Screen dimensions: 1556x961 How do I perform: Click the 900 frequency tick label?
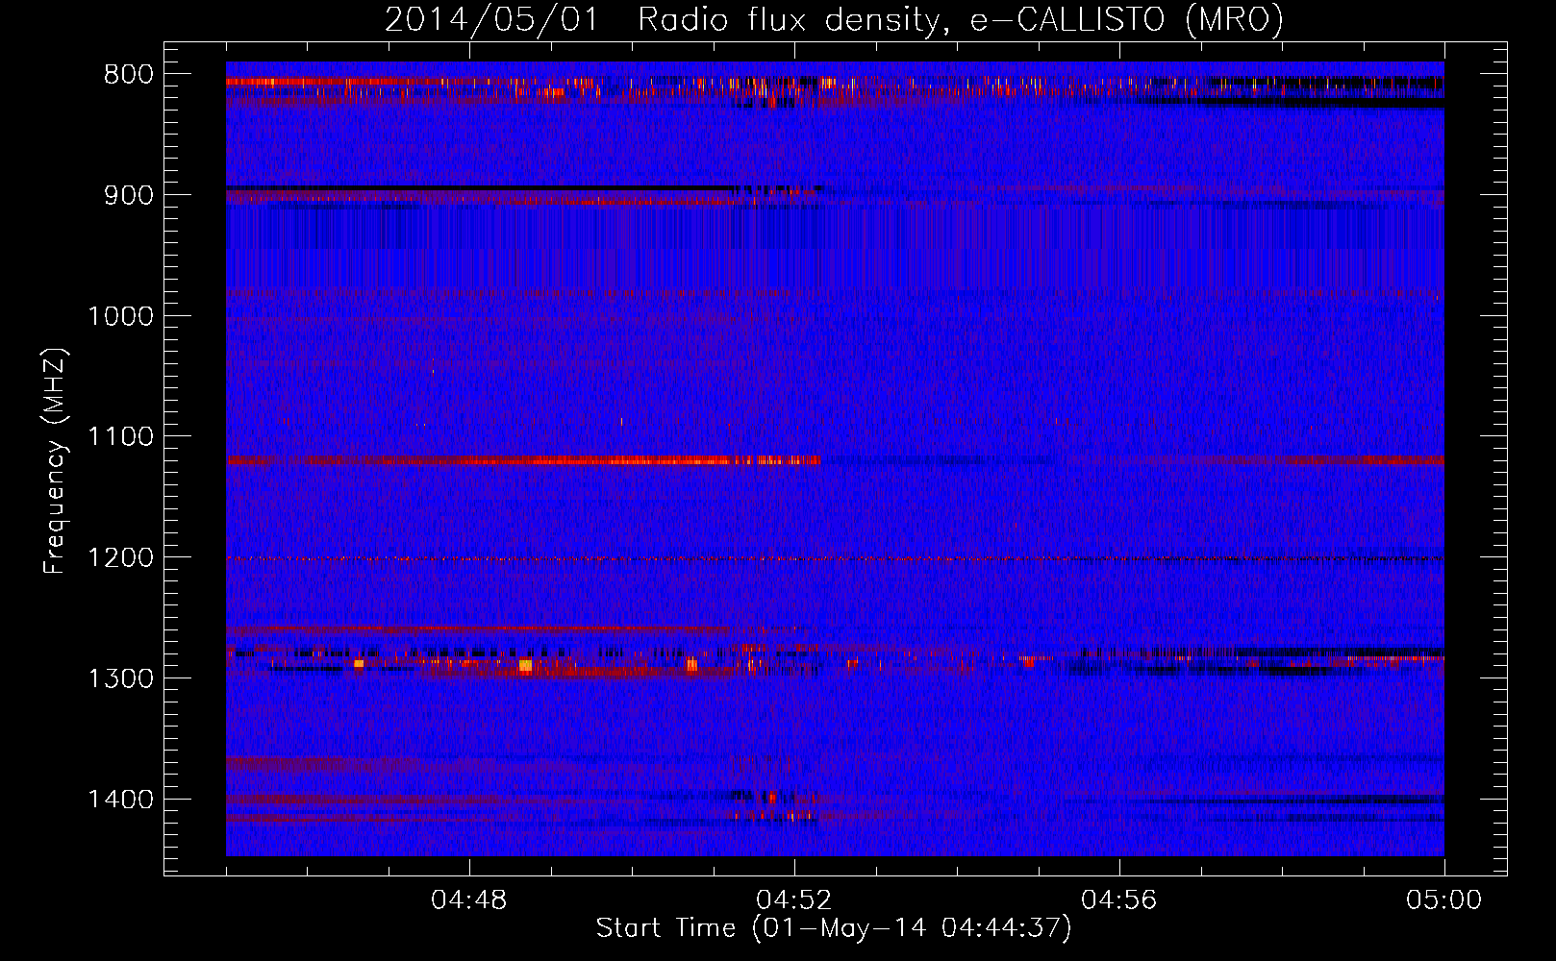click(128, 195)
